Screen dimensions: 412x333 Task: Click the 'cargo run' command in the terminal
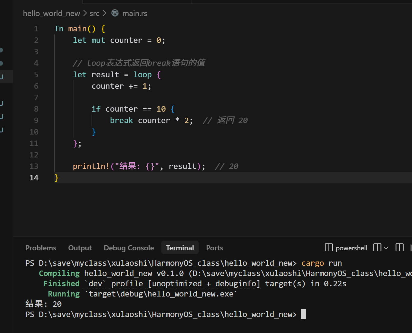[x=322, y=263]
